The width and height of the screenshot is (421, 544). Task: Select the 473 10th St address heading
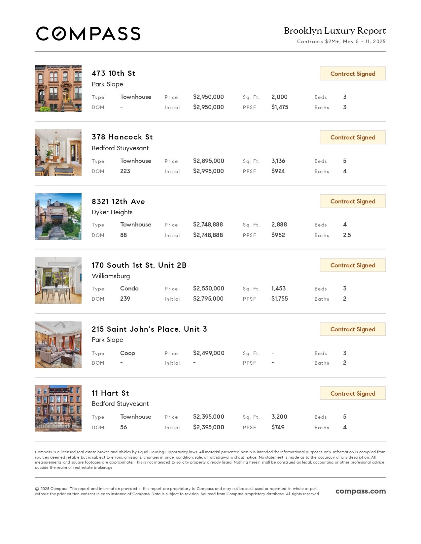click(x=114, y=73)
